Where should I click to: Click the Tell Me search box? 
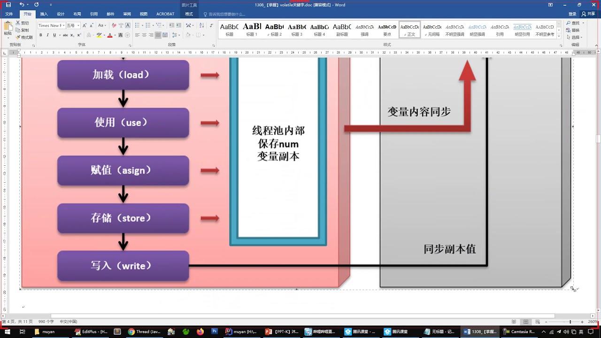(224, 14)
